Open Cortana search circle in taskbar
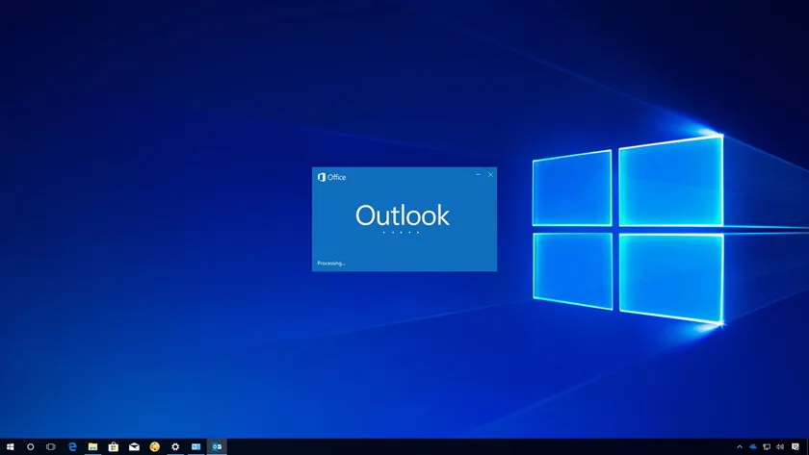 click(31, 446)
